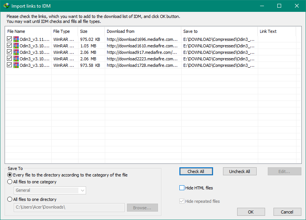306x220 pixels.
Task: Select Every file to the directory by category
Action: click(x=10, y=175)
